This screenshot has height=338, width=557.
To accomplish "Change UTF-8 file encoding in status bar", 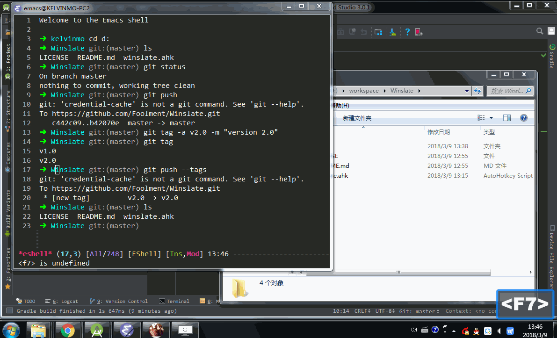I will coord(385,311).
